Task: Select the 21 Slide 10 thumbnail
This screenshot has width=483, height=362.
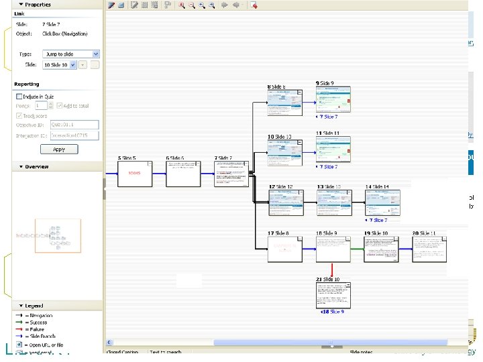Action: pyautogui.click(x=333, y=296)
